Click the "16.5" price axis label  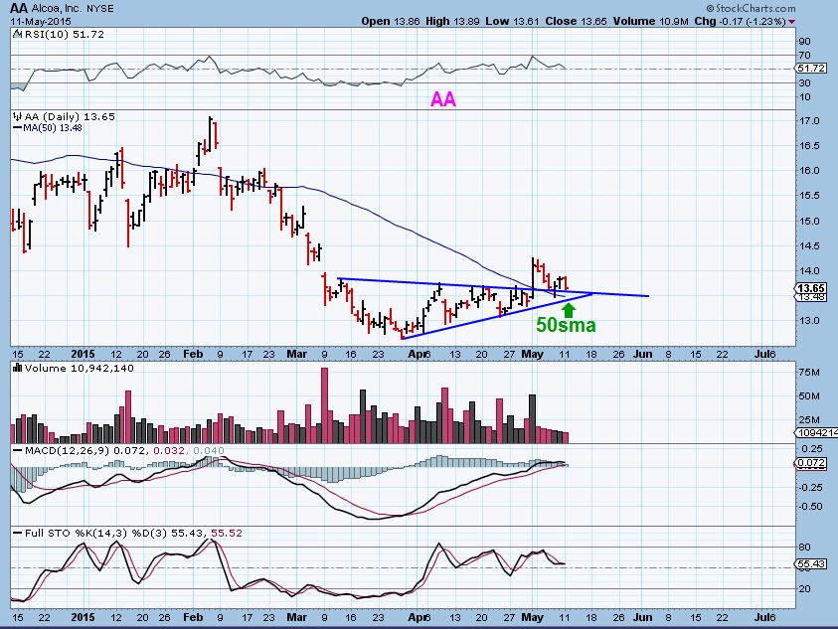[809, 146]
